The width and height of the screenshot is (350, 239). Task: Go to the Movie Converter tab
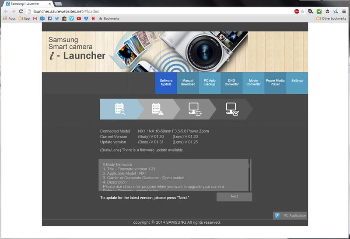(x=253, y=82)
